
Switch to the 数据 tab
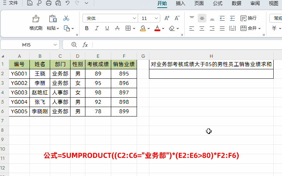pyautogui.click(x=236, y=3)
